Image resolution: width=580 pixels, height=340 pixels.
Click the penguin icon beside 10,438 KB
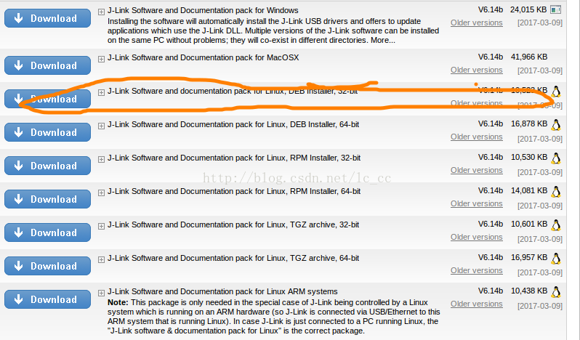pyautogui.click(x=555, y=292)
